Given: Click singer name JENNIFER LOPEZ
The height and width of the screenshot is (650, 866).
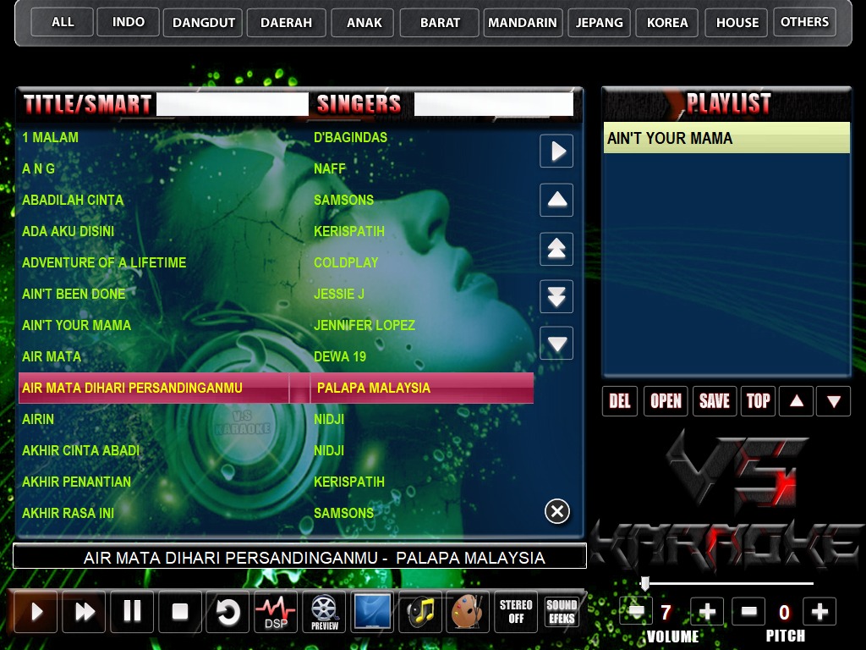Looking at the screenshot, I should click(x=364, y=325).
